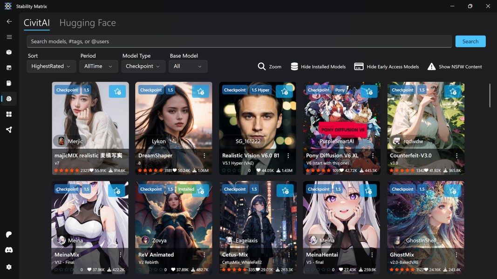This screenshot has width=497, height=279.
Task: Favorite the DreamShaper model card
Action: [x=201, y=92]
